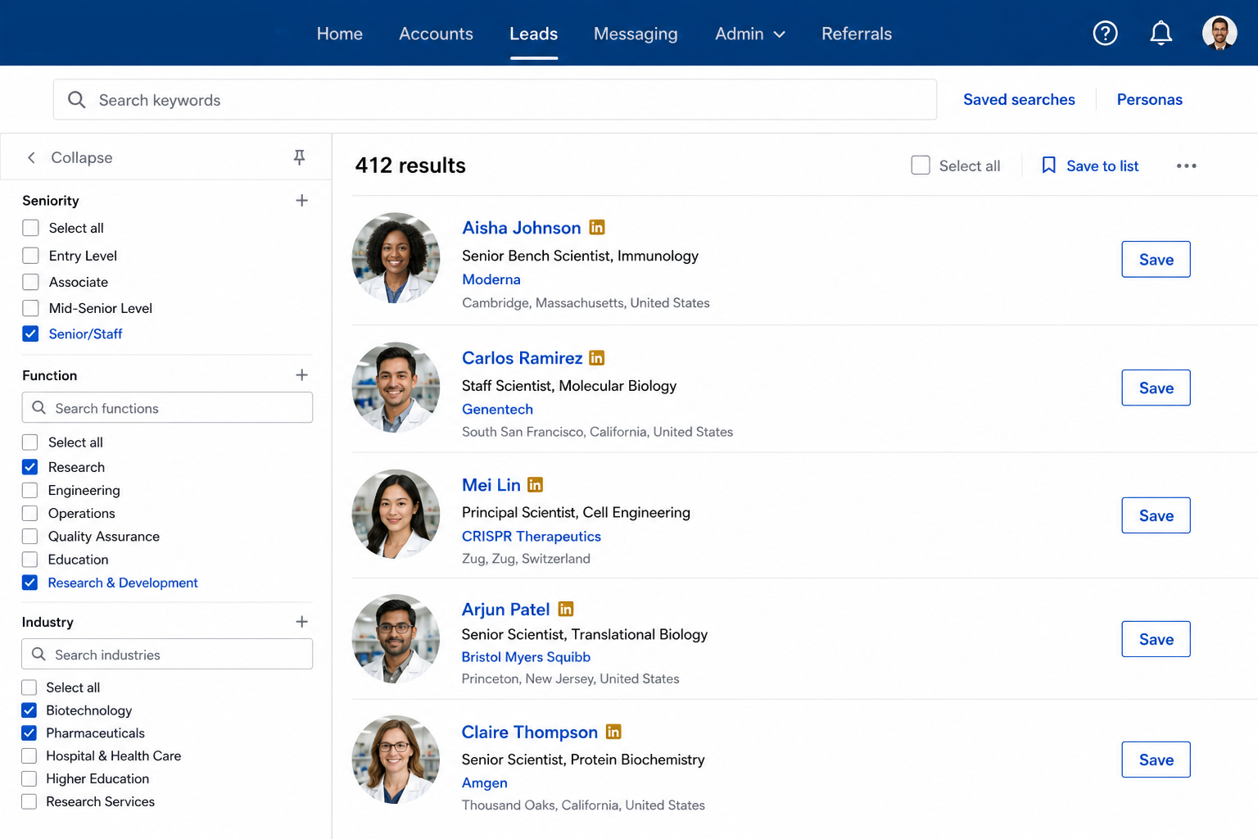This screenshot has width=1258, height=839.
Task: Pin the filter panel with the pin icon
Action: (x=299, y=157)
